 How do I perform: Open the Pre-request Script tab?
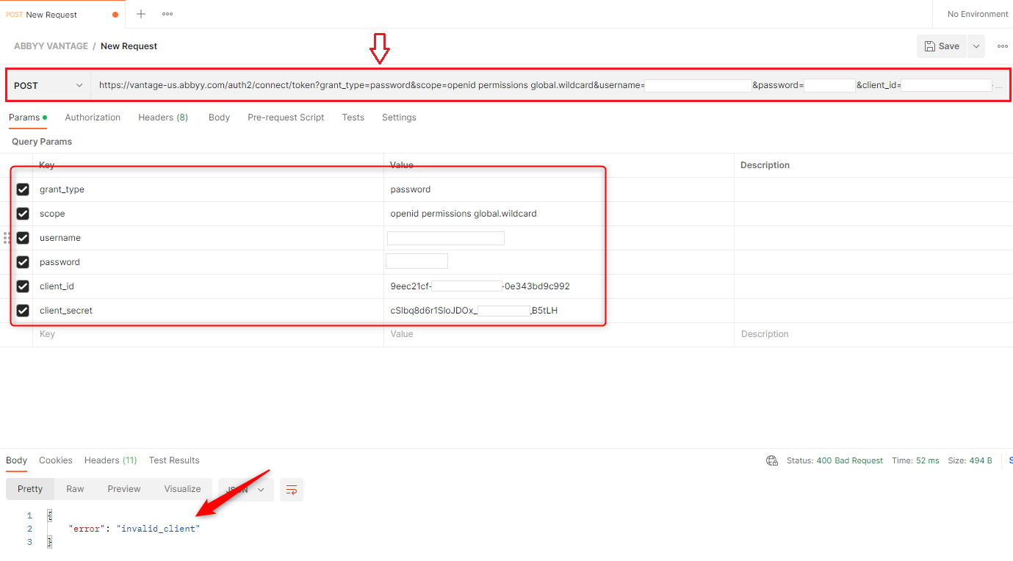point(286,117)
